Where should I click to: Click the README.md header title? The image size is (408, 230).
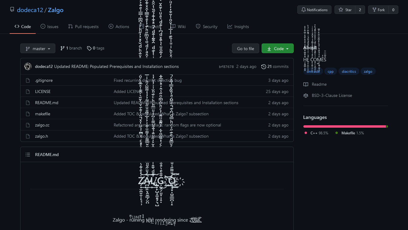pyautogui.click(x=47, y=155)
